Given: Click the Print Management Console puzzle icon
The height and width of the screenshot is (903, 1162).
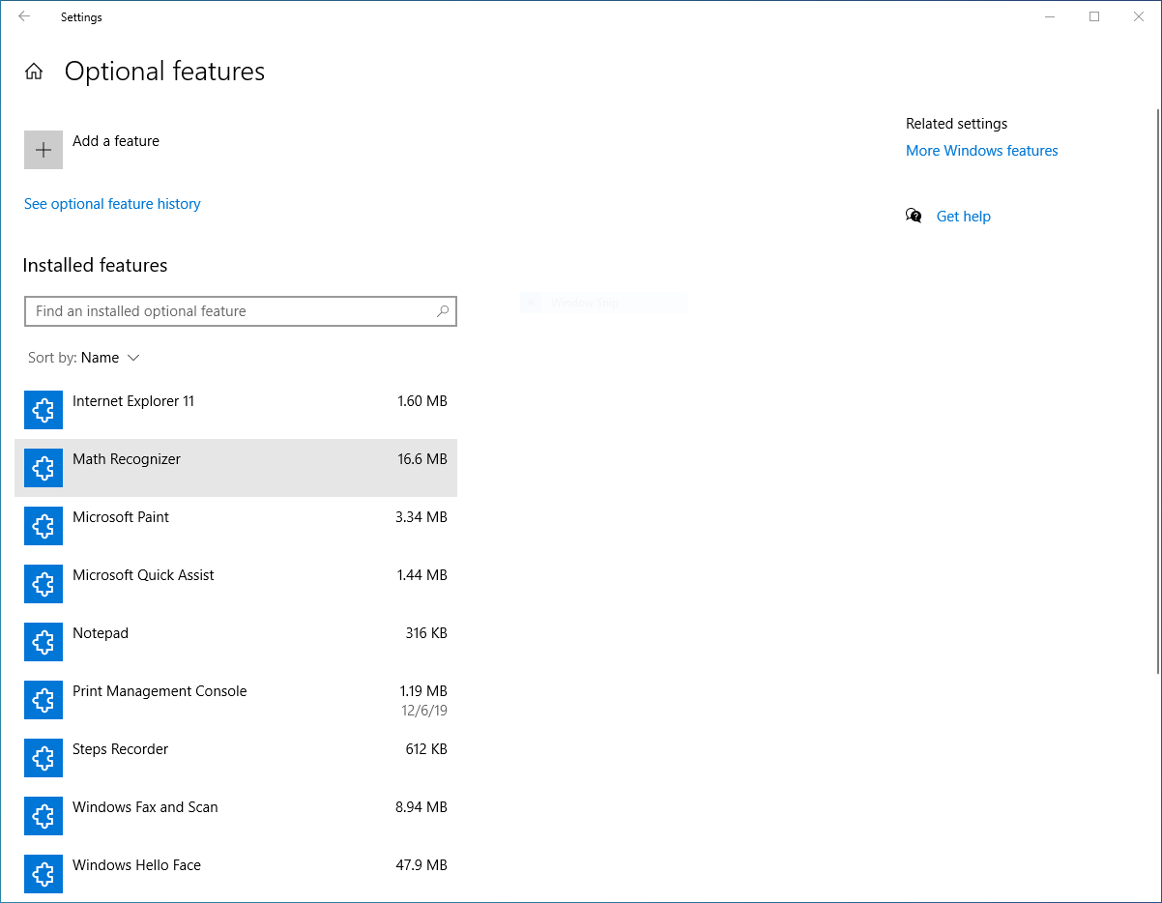Looking at the screenshot, I should point(44,701).
